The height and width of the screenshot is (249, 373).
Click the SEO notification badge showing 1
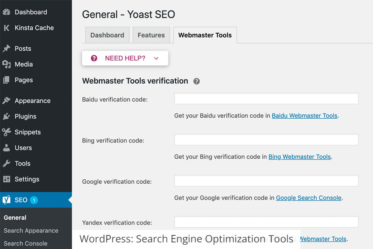click(x=34, y=200)
